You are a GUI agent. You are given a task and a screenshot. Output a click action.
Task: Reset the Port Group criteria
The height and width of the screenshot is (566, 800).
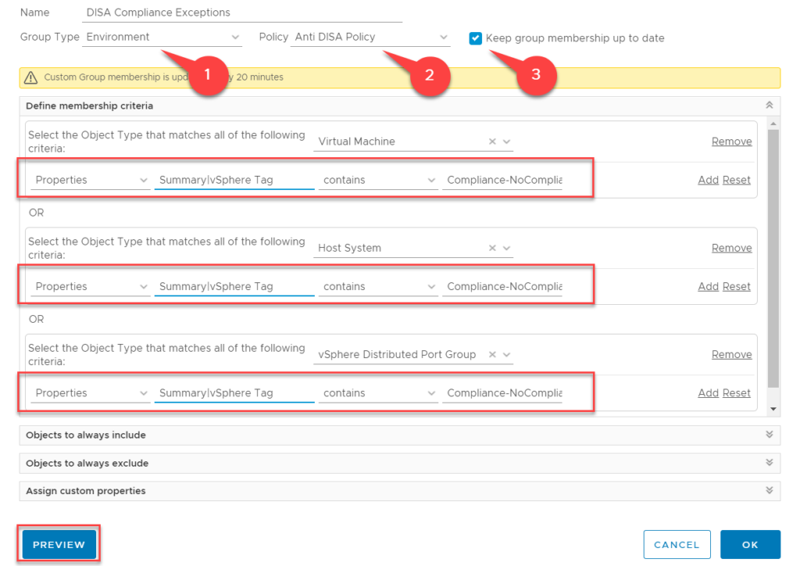tap(736, 393)
